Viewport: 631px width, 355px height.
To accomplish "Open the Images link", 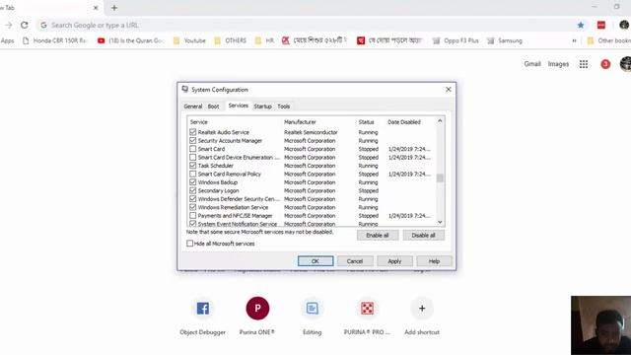I will coord(558,64).
